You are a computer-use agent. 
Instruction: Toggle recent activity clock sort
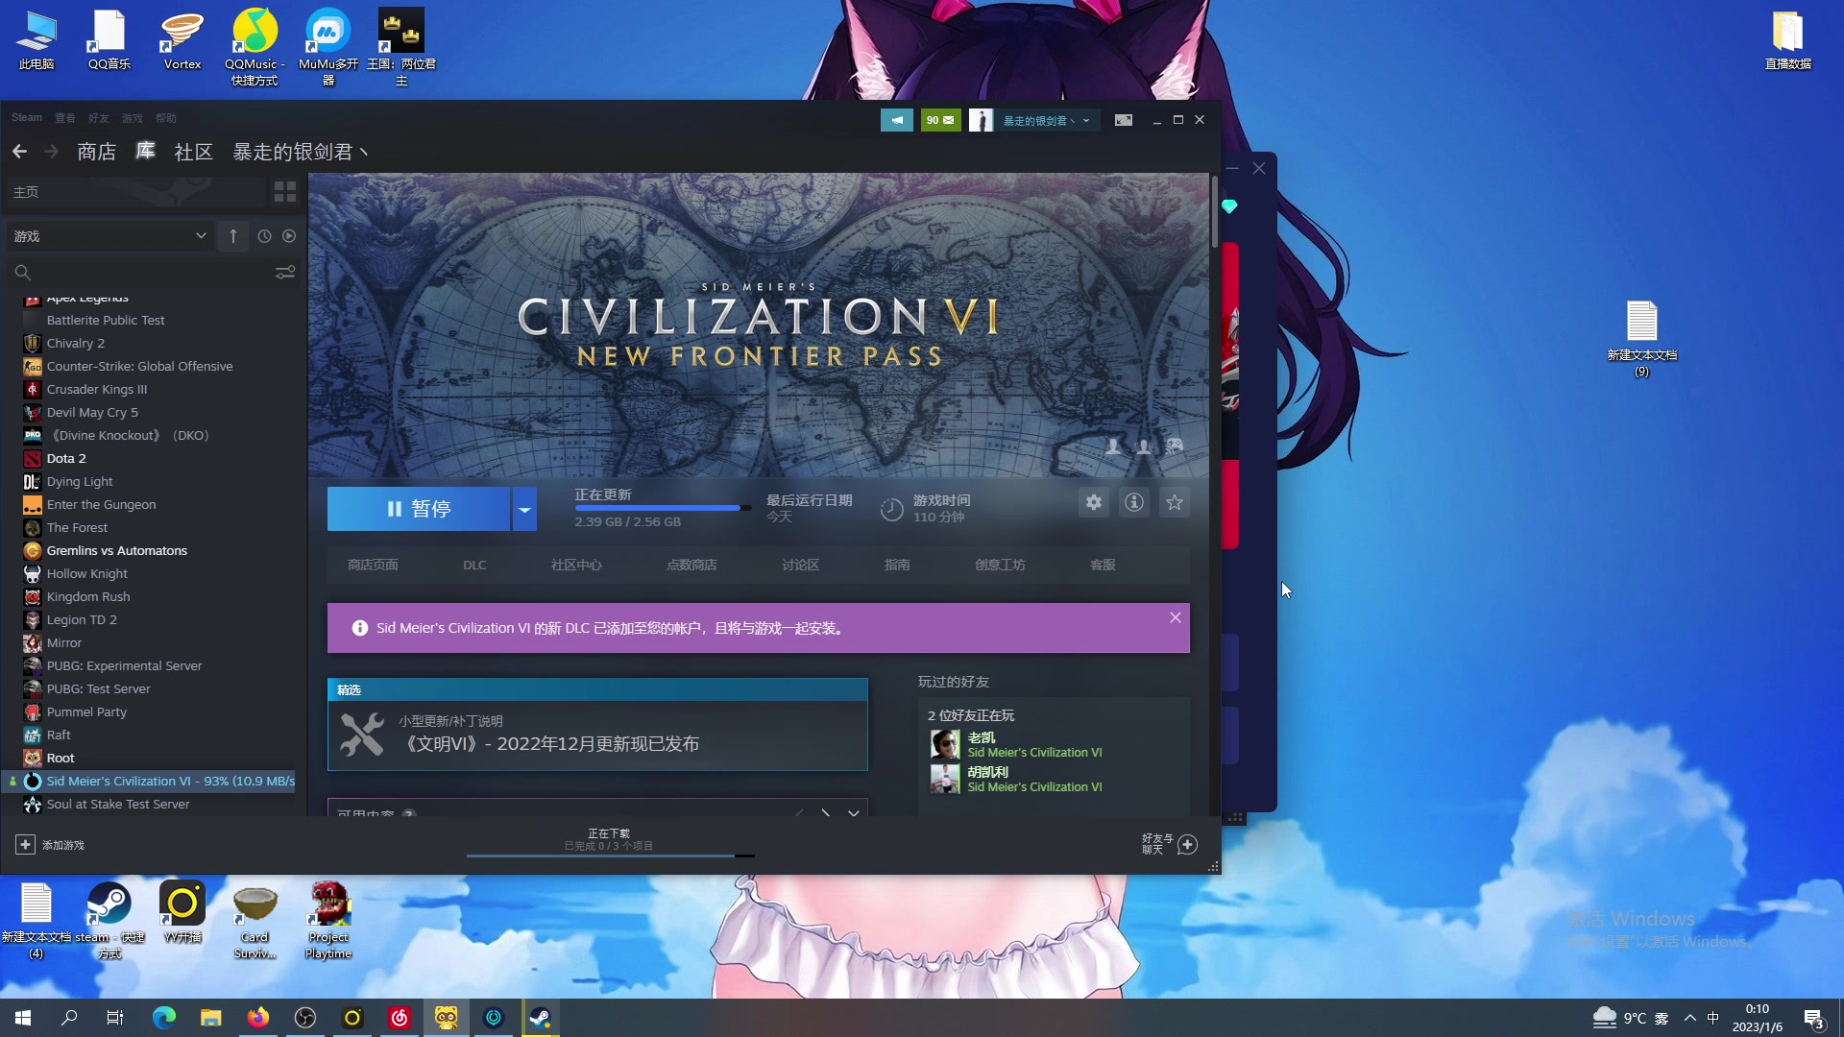point(264,236)
